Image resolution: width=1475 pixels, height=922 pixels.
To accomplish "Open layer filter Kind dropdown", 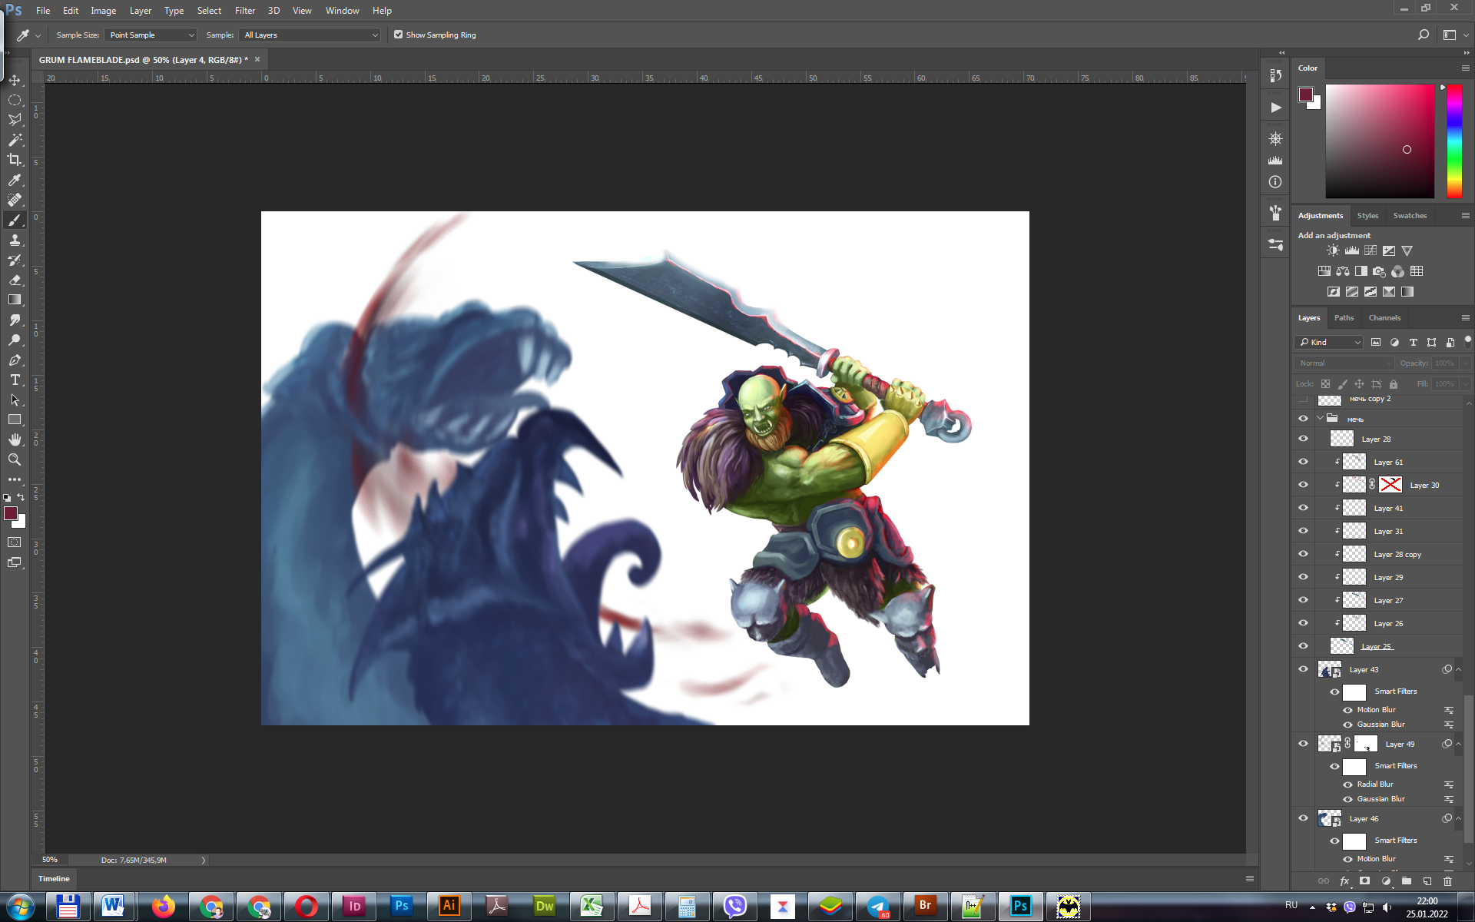I will click(x=1328, y=343).
